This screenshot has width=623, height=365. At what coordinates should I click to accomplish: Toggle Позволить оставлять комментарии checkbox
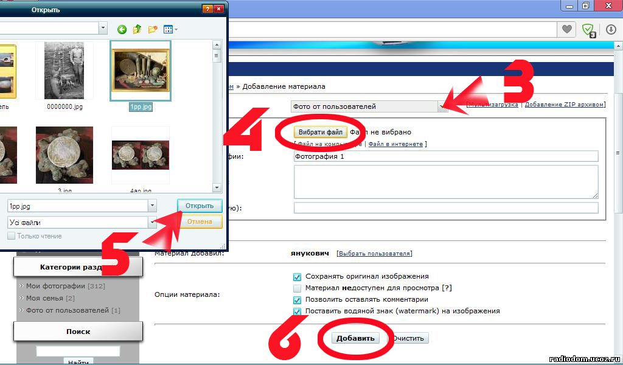297,300
